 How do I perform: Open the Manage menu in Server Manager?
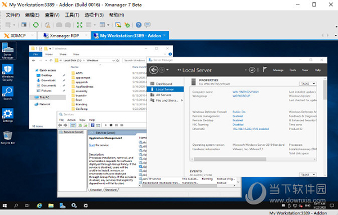click(x=278, y=70)
